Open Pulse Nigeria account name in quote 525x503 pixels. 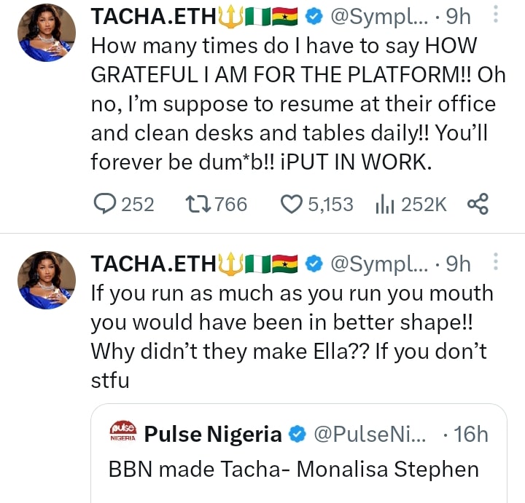[213, 435]
